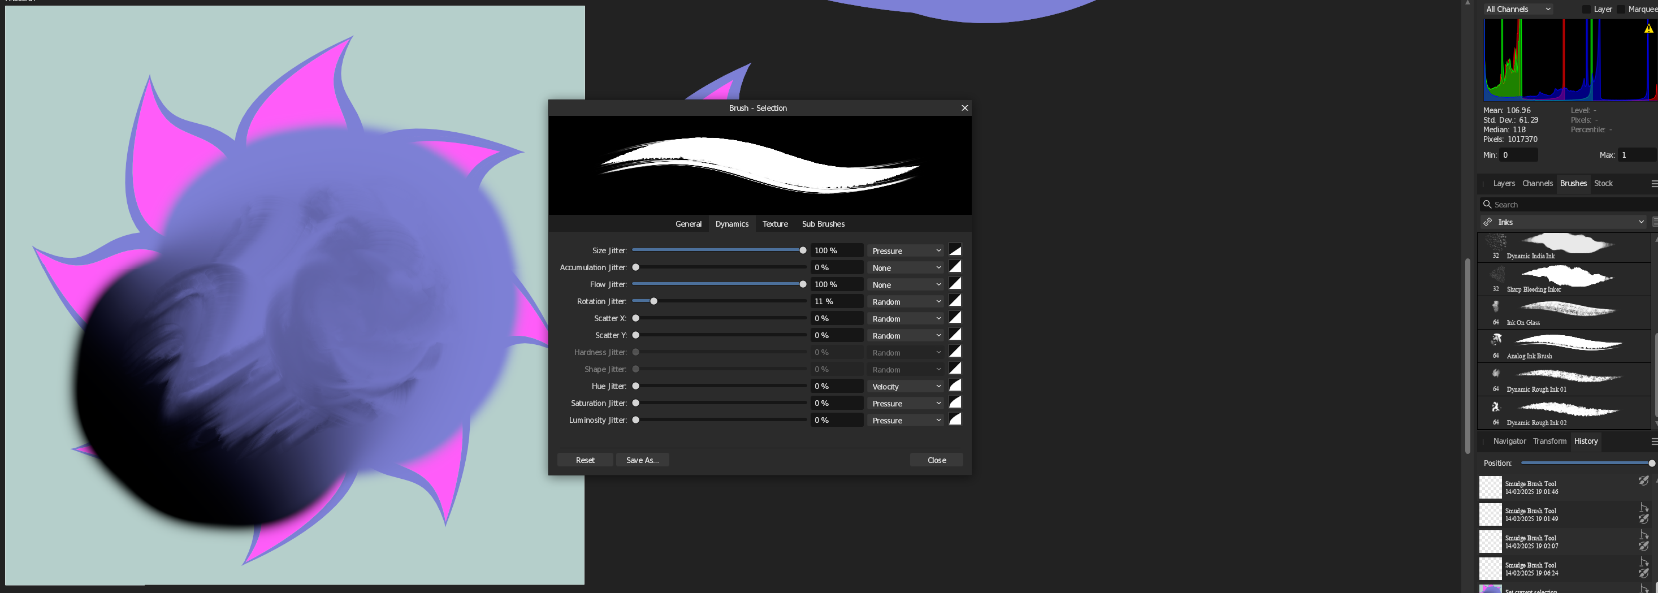Click the Close button in Brush dialog
The image size is (1658, 593).
tap(937, 460)
